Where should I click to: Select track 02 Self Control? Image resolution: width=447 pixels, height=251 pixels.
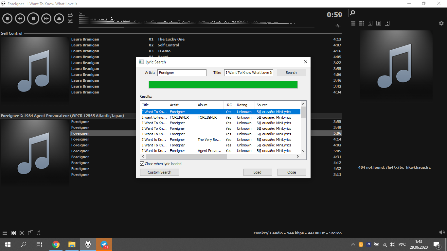pos(206,45)
